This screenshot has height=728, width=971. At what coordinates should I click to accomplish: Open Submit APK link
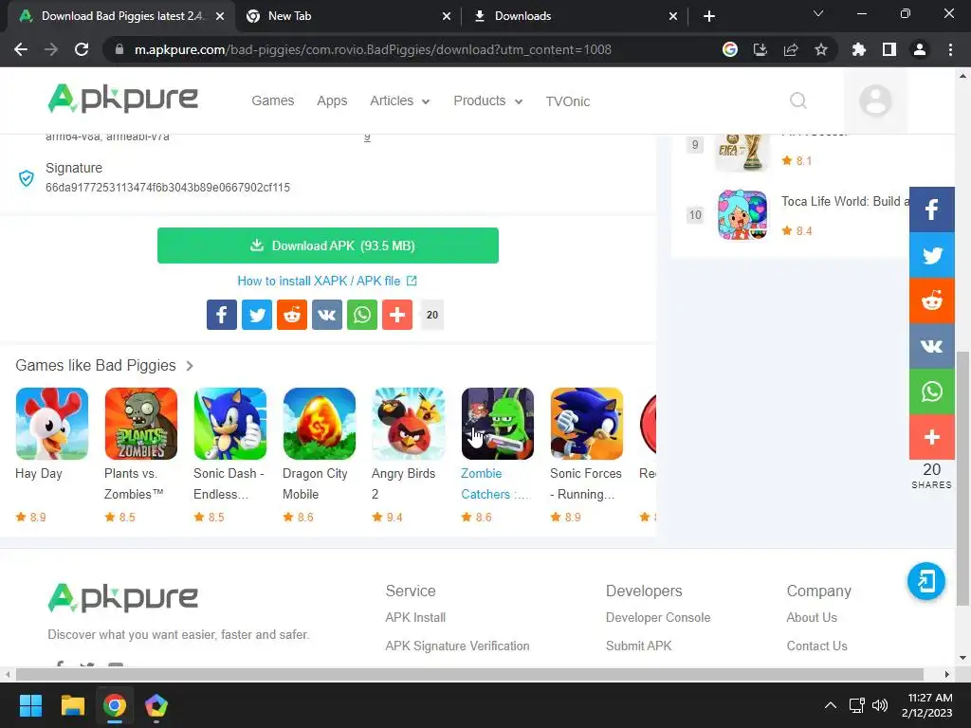pyautogui.click(x=638, y=646)
